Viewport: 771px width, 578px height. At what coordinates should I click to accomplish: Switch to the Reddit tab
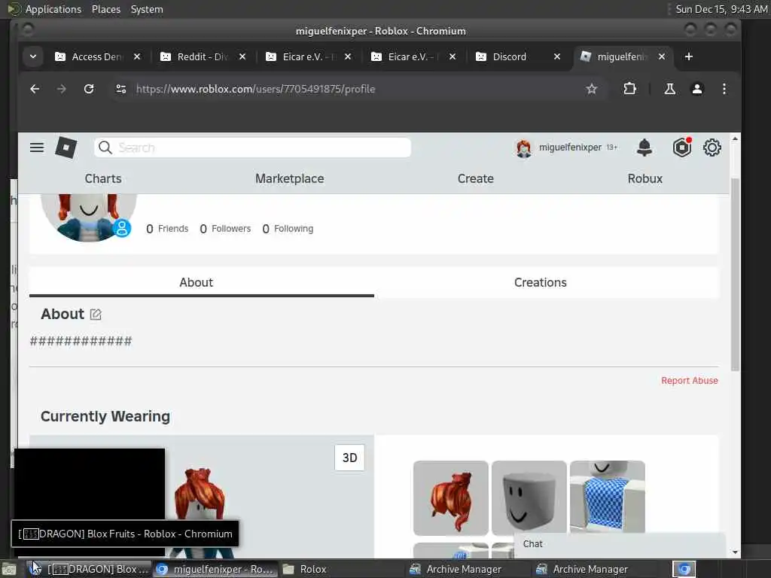203,57
